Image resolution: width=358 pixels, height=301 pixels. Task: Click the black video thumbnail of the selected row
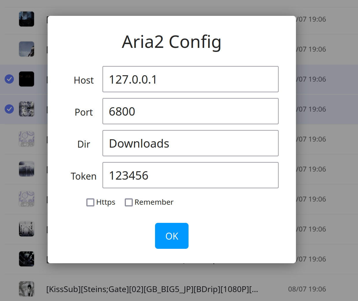(27, 79)
